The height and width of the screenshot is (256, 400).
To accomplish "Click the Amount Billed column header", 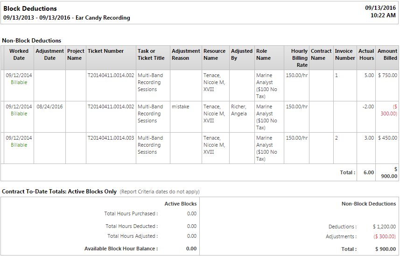I will pyautogui.click(x=387, y=54).
